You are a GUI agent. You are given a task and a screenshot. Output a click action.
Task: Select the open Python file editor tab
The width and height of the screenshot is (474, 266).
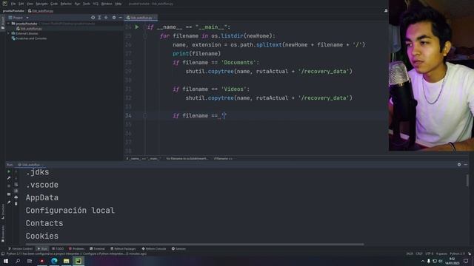[141, 18]
